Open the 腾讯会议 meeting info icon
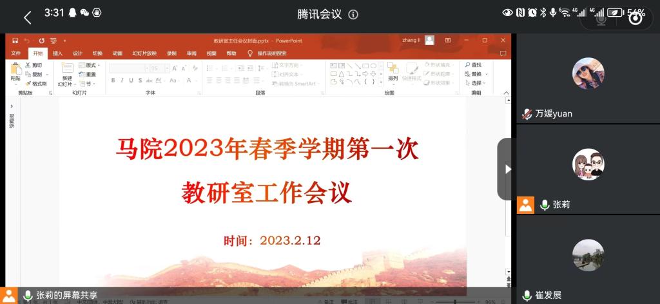Screen dimensions: 660x304 353,15
